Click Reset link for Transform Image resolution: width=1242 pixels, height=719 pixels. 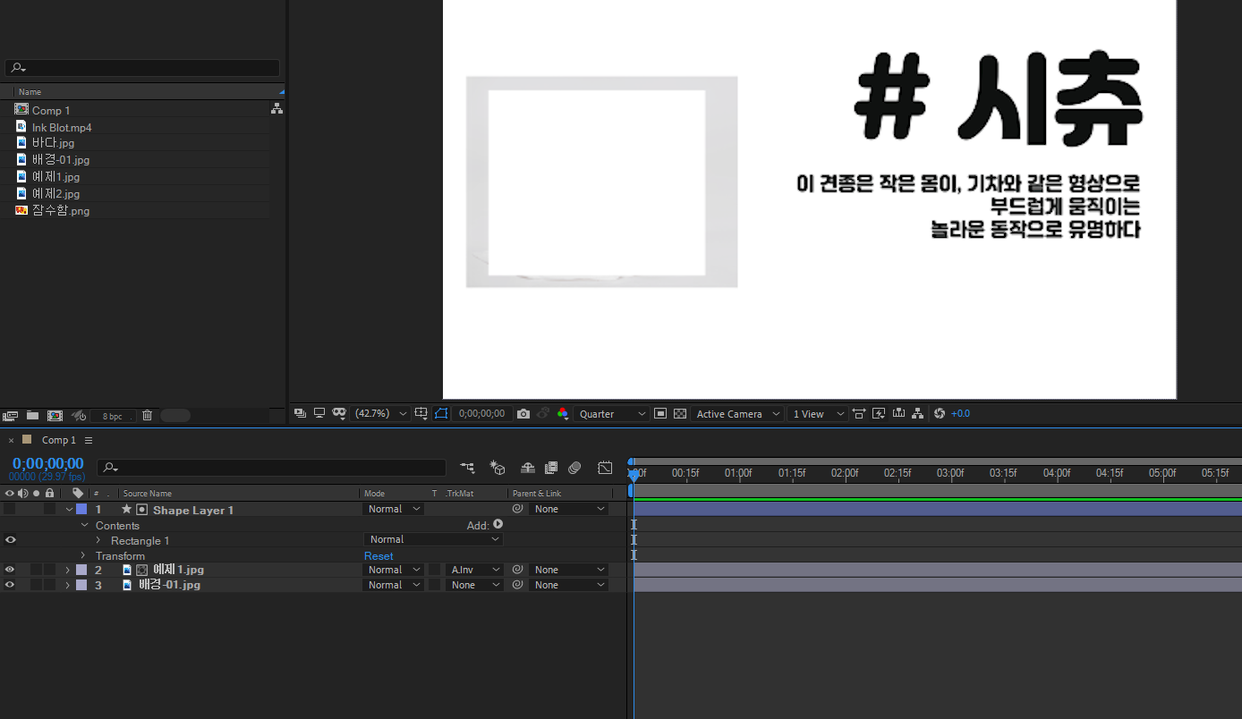point(379,556)
